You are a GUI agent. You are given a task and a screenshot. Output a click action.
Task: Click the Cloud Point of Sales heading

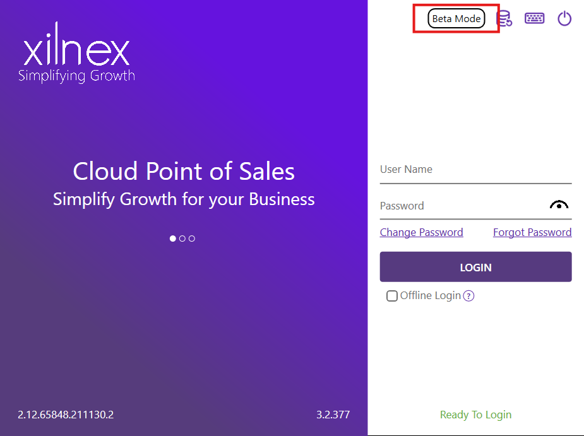click(184, 171)
